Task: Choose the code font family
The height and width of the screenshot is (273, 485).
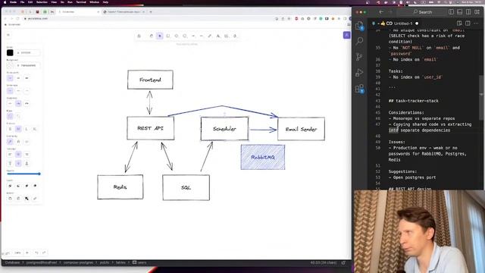Action: (x=27, y=142)
